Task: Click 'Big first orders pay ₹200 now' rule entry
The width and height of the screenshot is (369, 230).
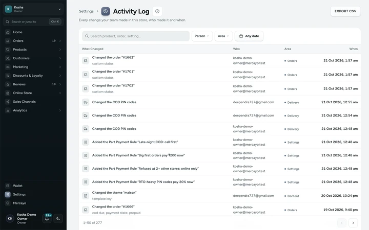Action: [x=138, y=155]
